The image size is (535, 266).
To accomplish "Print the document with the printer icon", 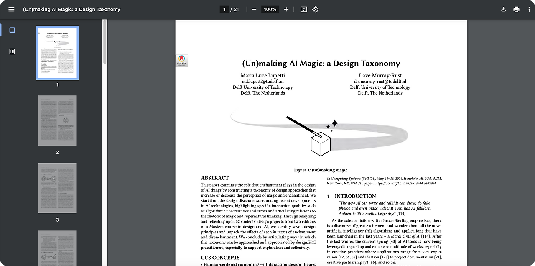I will (x=517, y=9).
